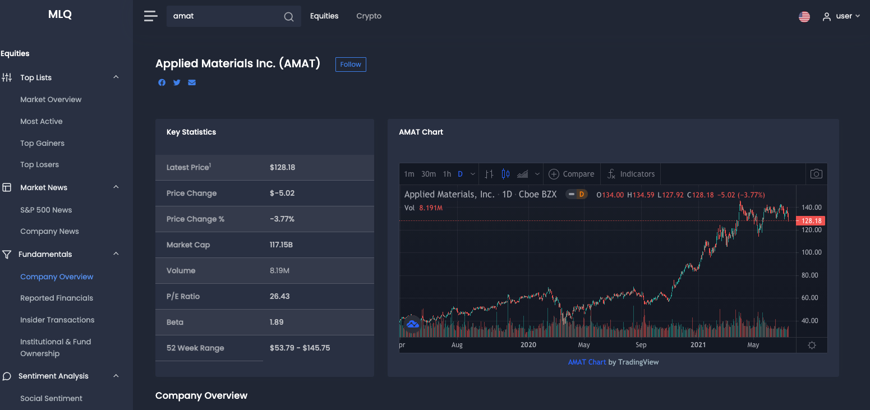Viewport: 870px width, 410px height.
Task: Select the 1m chart interval
Action: (x=409, y=174)
